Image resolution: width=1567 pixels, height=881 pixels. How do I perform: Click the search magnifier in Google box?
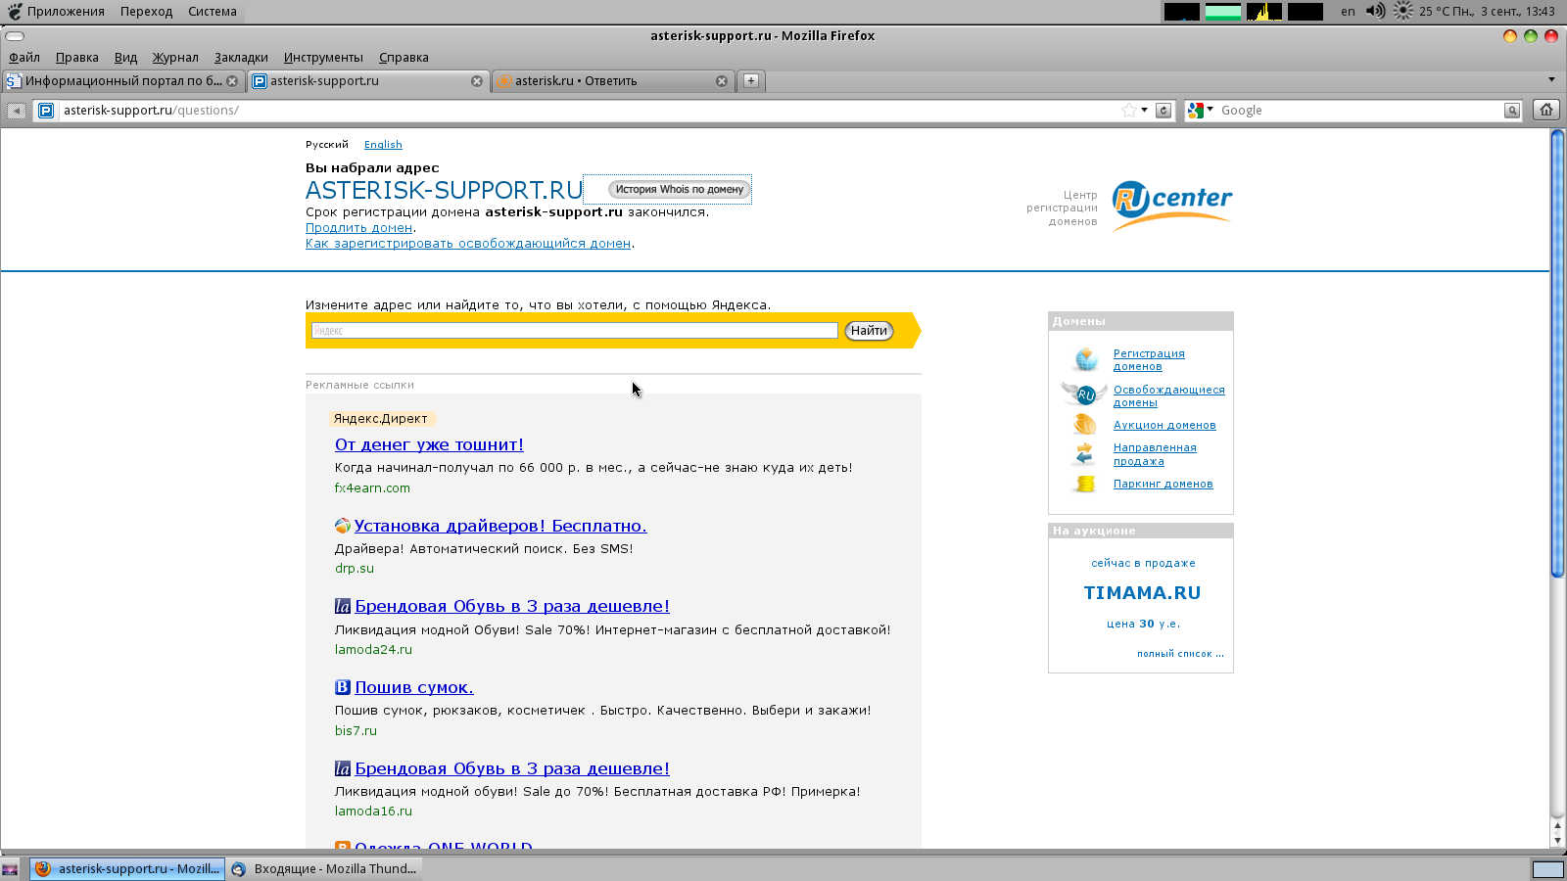1512,111
